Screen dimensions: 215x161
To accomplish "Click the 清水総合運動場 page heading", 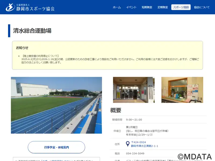I will 32,31.
